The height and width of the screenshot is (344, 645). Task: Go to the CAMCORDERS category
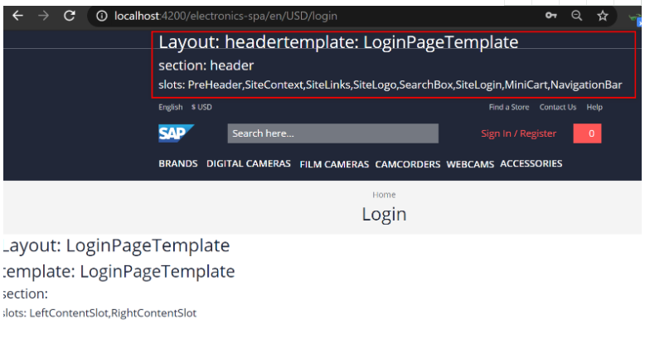point(408,165)
